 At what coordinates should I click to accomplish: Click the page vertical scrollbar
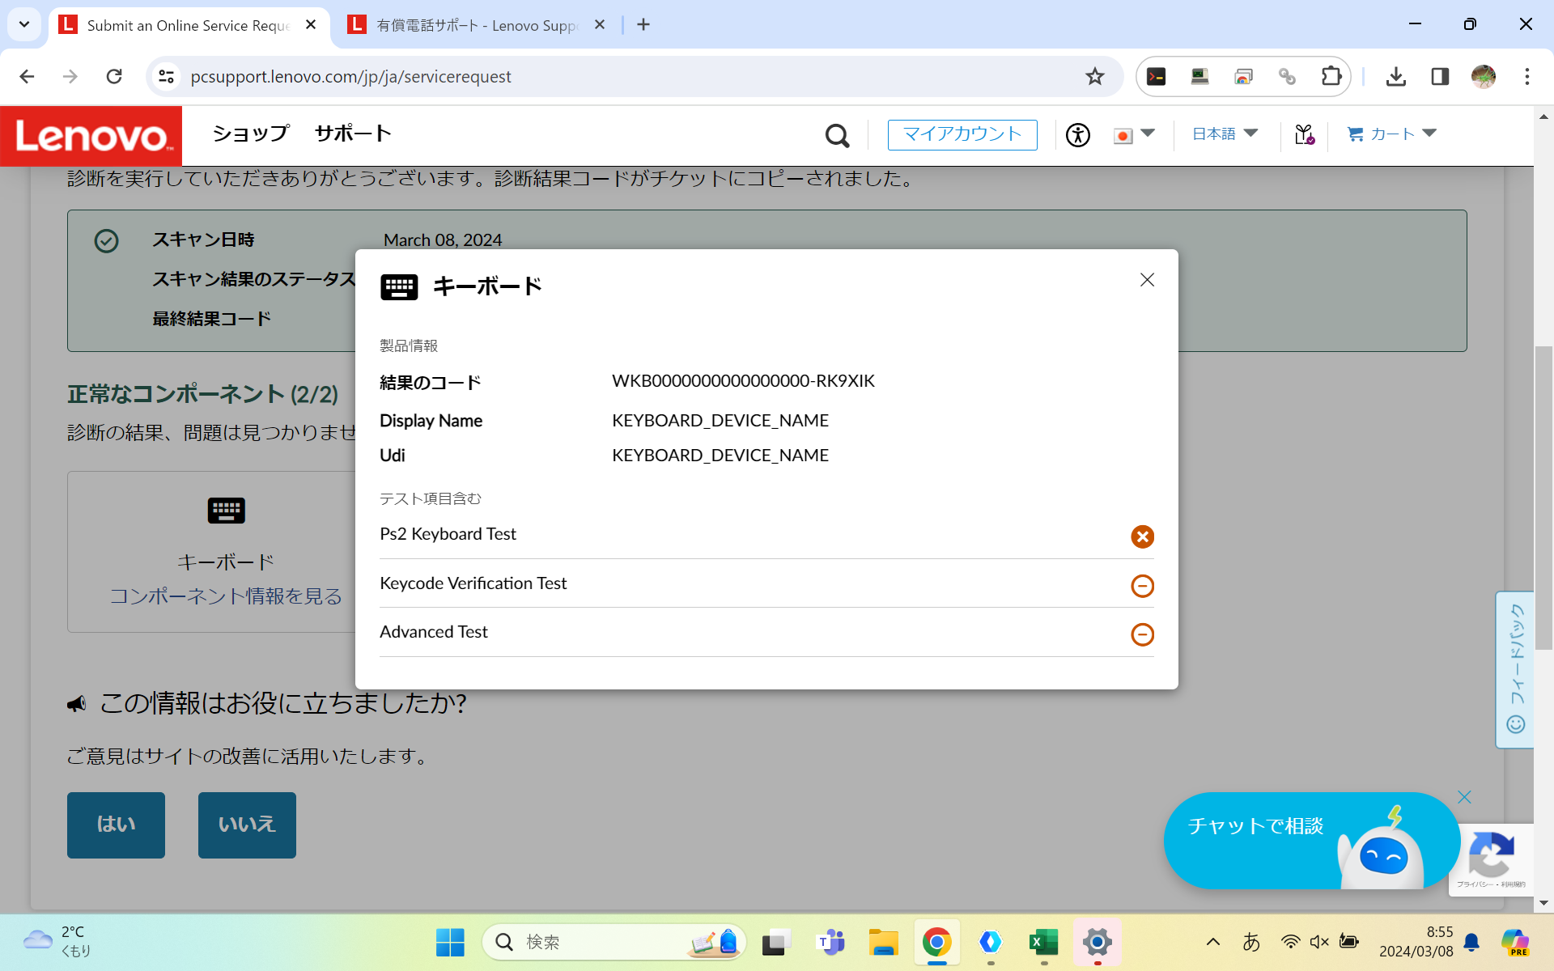click(1543, 498)
